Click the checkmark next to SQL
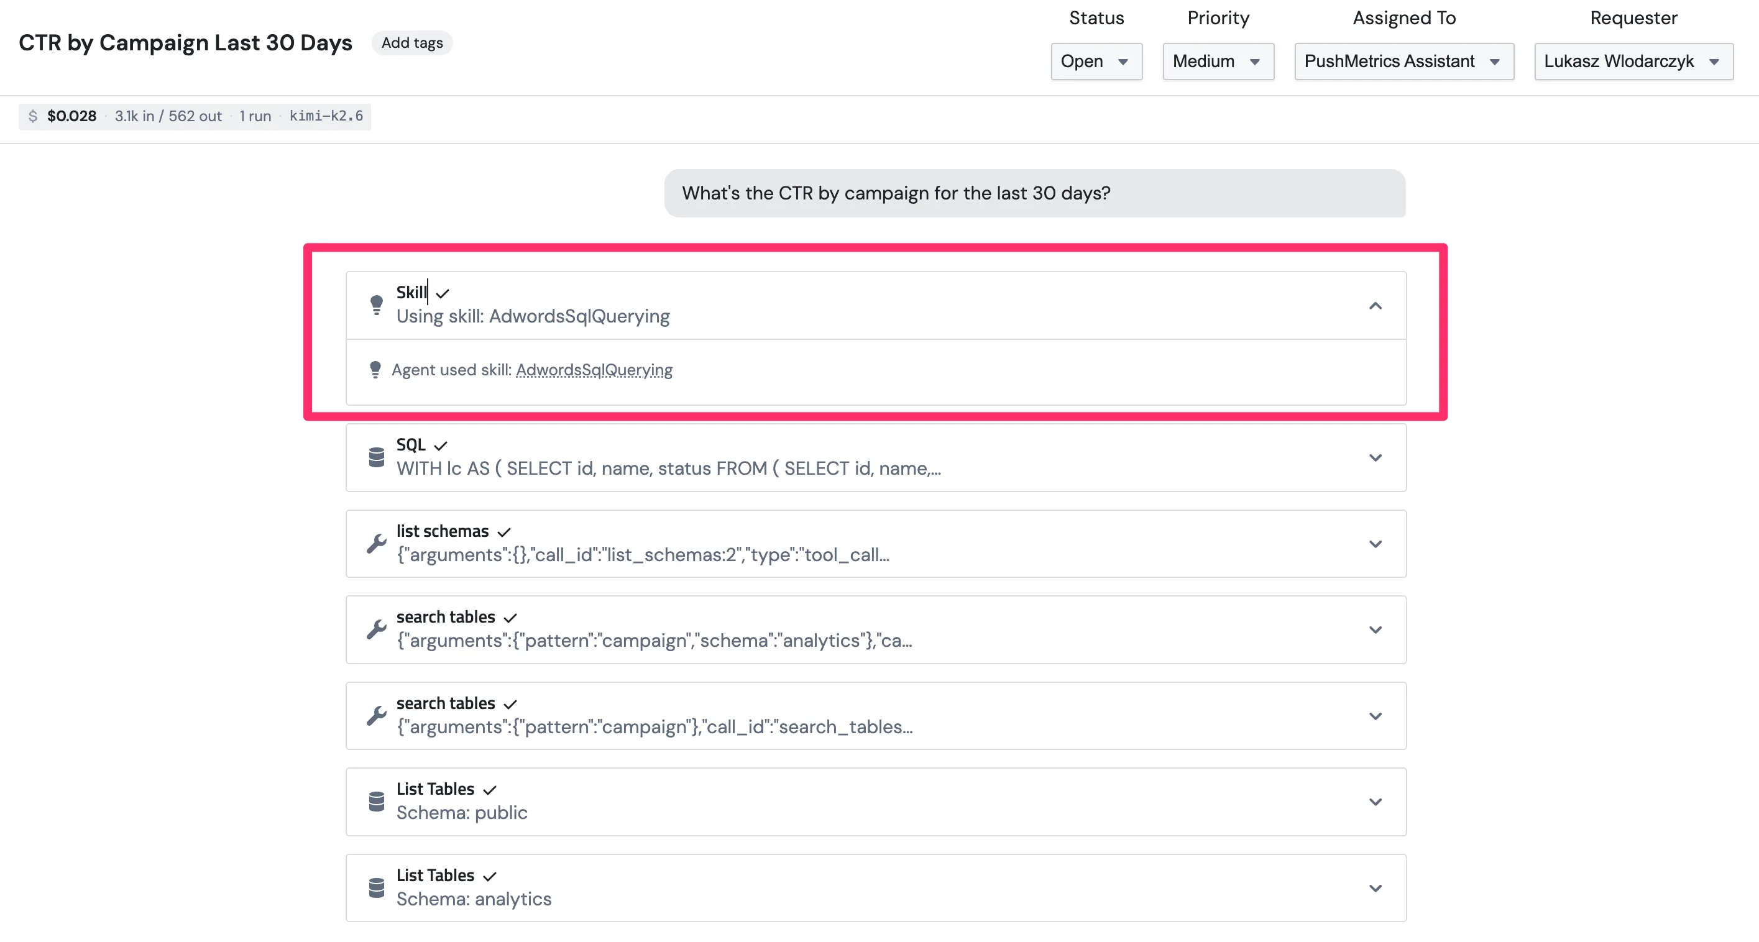This screenshot has width=1759, height=942. coord(441,446)
